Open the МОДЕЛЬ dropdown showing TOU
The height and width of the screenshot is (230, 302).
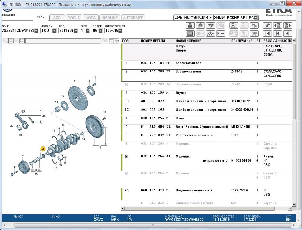point(54,31)
